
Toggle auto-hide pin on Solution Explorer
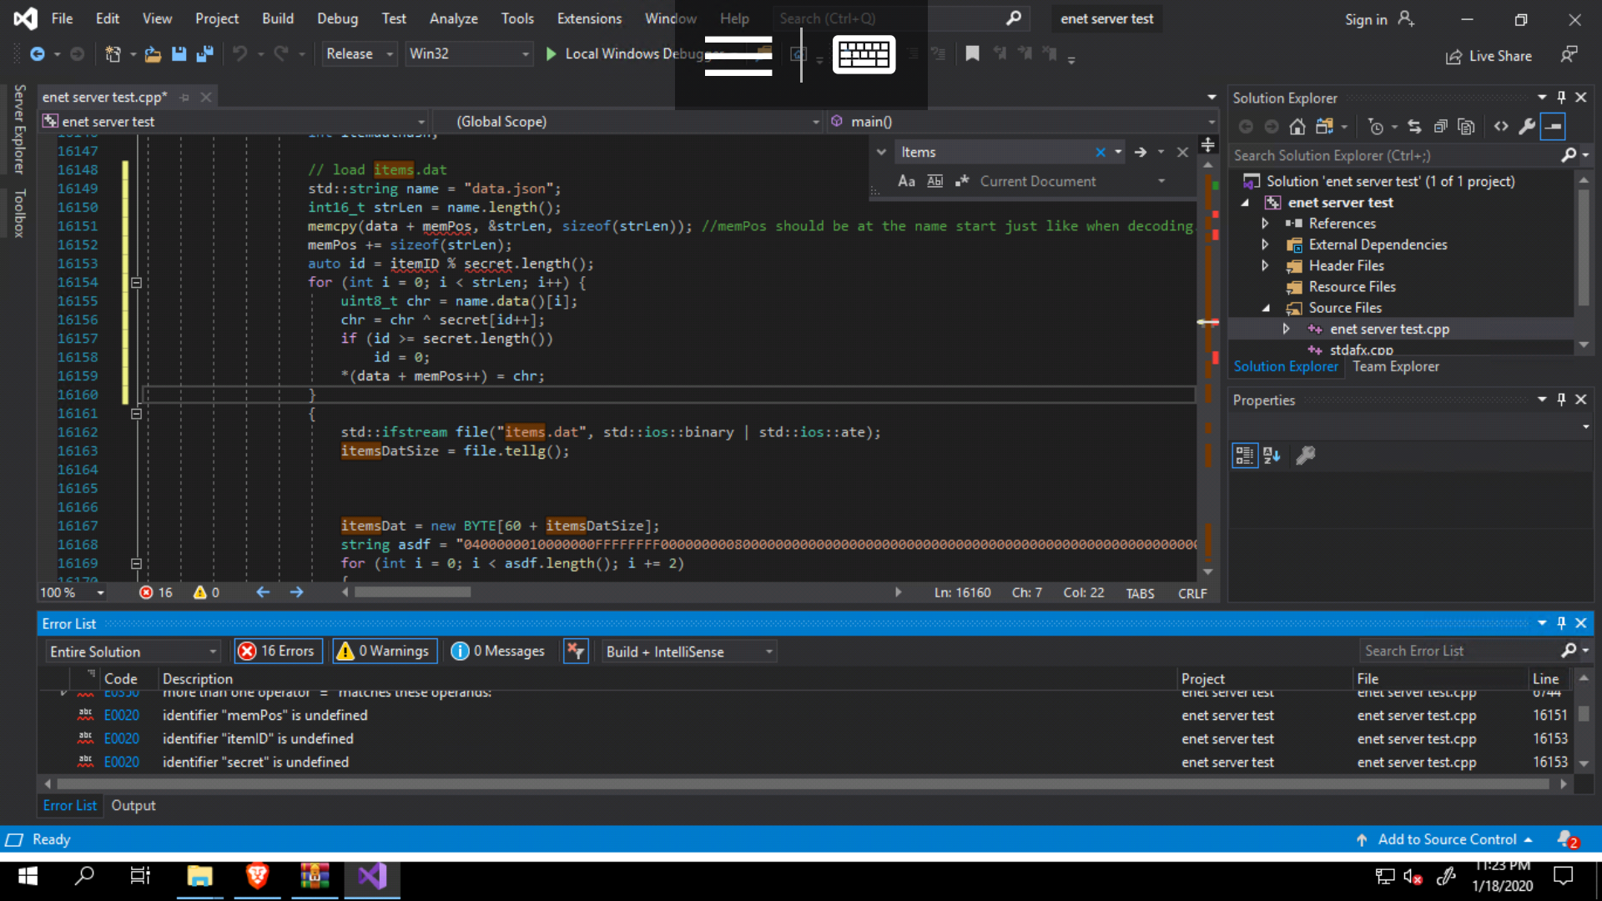[1561, 97]
